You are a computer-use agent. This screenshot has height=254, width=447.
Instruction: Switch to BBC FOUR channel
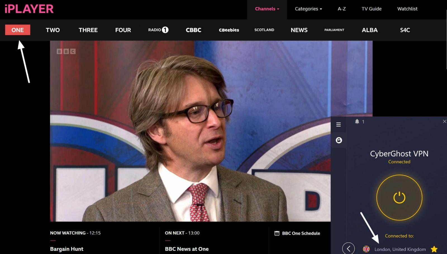coord(123,30)
